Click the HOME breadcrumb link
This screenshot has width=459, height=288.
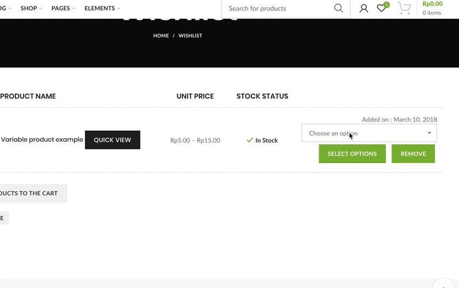pyautogui.click(x=161, y=36)
